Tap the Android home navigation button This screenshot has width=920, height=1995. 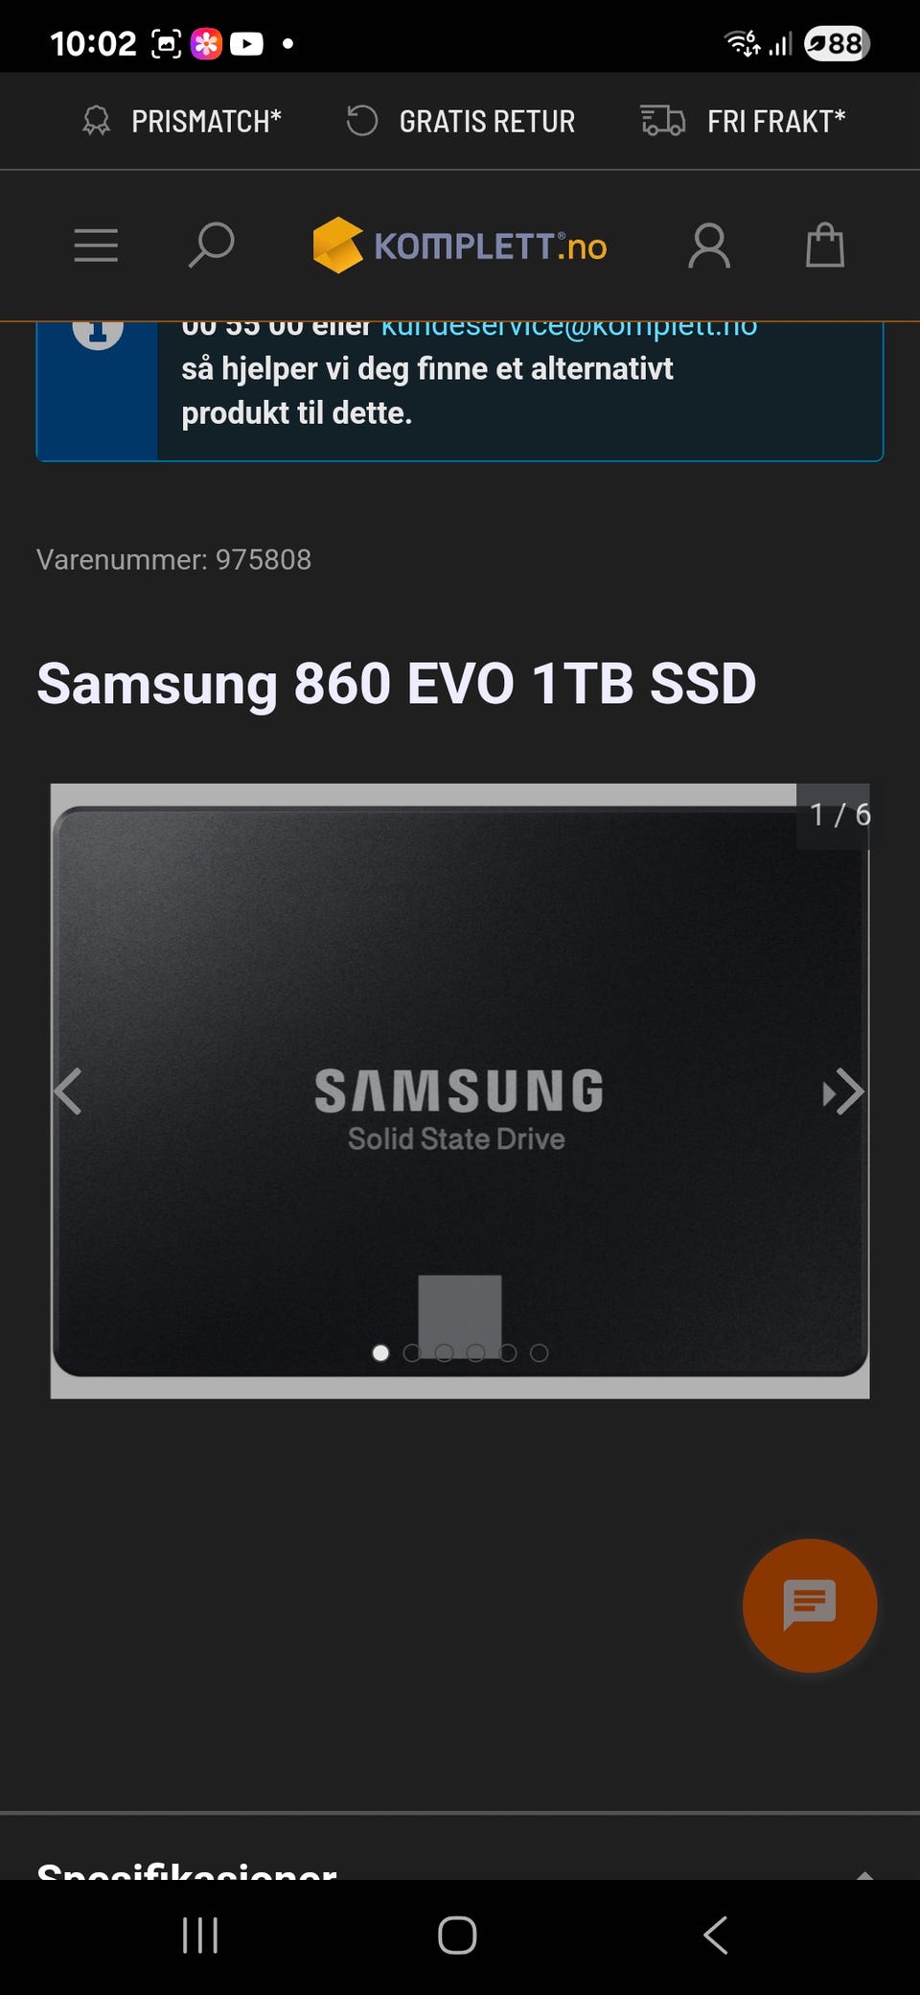pyautogui.click(x=457, y=1936)
